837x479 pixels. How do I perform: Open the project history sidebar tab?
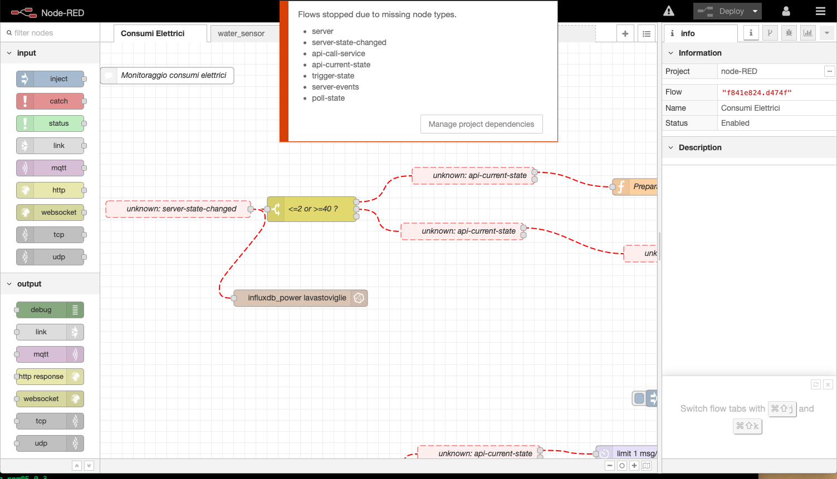point(770,32)
